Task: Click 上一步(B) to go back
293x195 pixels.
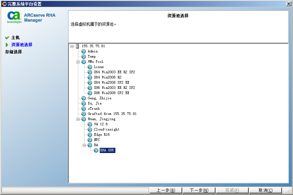Action: 166,190
